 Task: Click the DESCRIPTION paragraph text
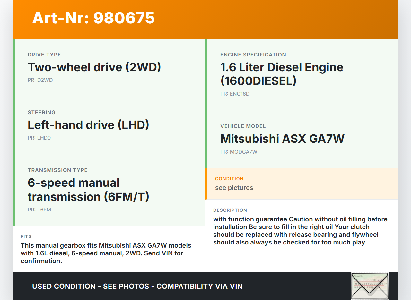300,231
